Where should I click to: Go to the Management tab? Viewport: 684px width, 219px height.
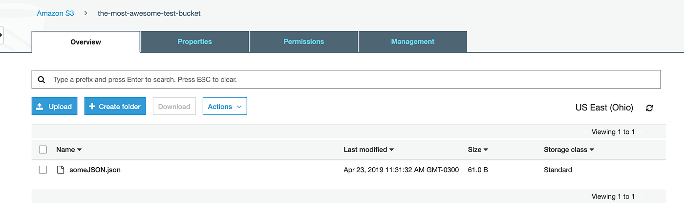412,42
